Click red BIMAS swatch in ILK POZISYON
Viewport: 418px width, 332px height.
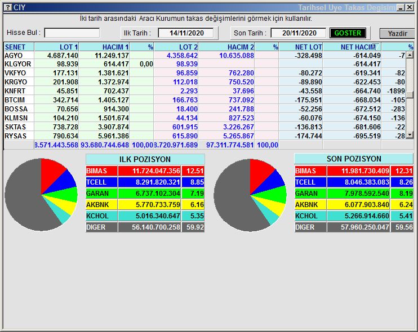pyautogui.click(x=101, y=171)
